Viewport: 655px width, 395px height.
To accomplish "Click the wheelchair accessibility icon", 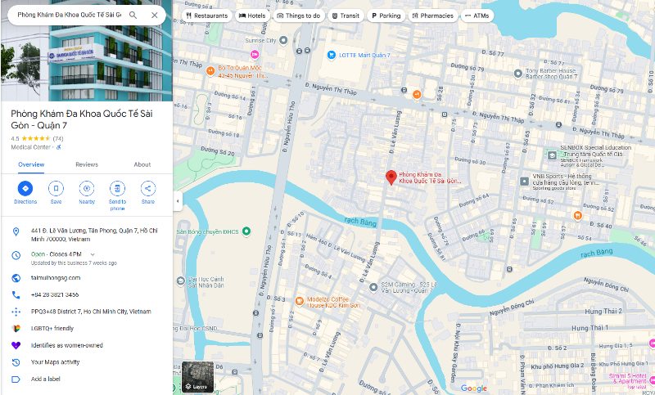I will pyautogui.click(x=58, y=147).
